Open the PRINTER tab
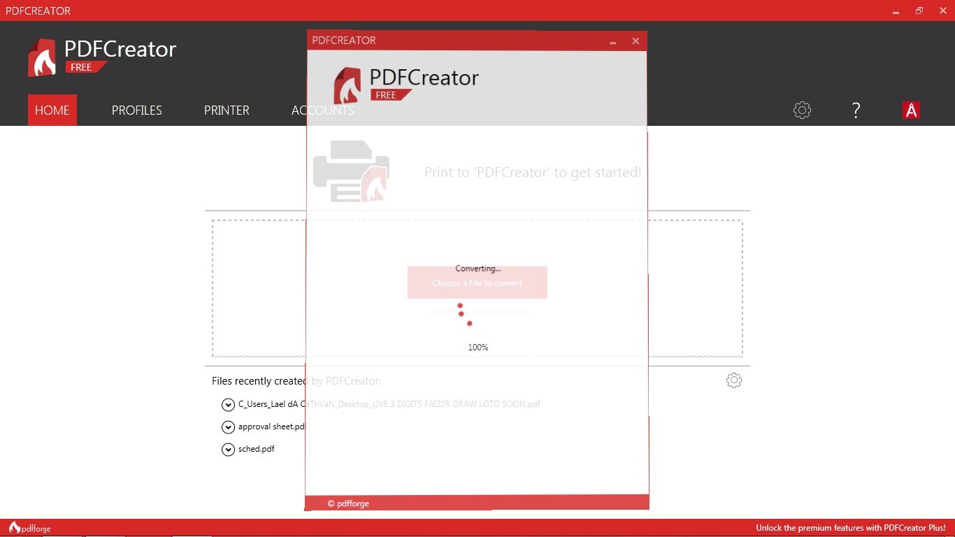955x537 pixels. [x=227, y=110]
